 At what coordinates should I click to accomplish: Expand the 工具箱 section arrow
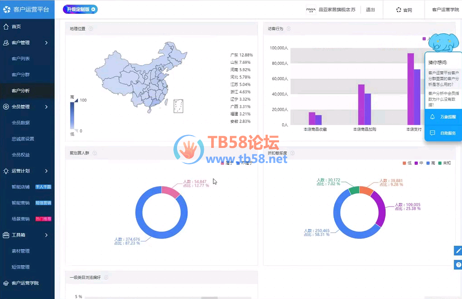[46, 235]
